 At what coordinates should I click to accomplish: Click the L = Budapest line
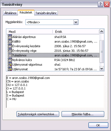tap(15, 92)
